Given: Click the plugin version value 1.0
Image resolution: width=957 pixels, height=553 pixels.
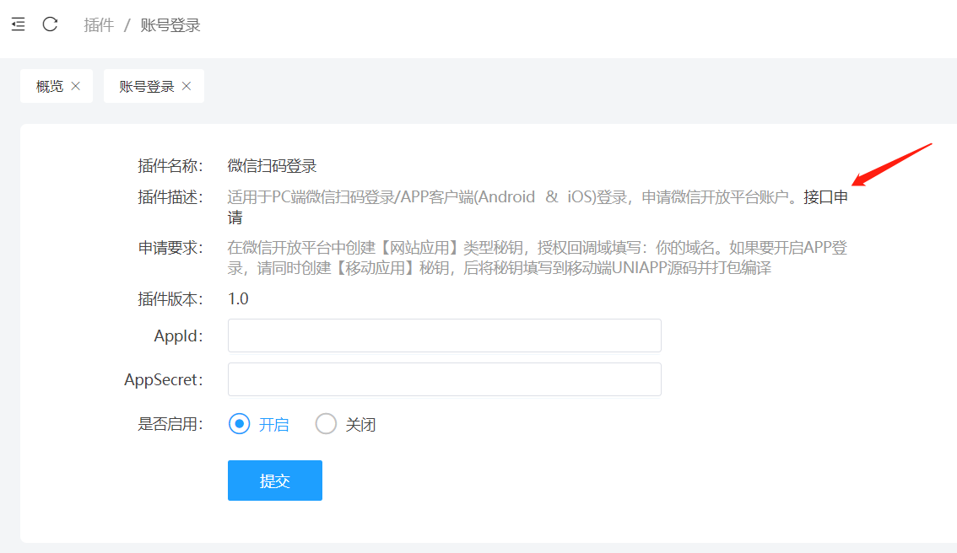Looking at the screenshot, I should point(238,298).
